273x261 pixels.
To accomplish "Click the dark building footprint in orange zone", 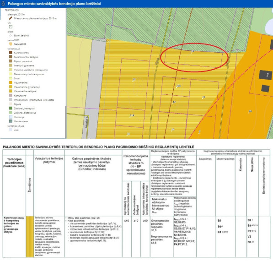I will (265, 75).
